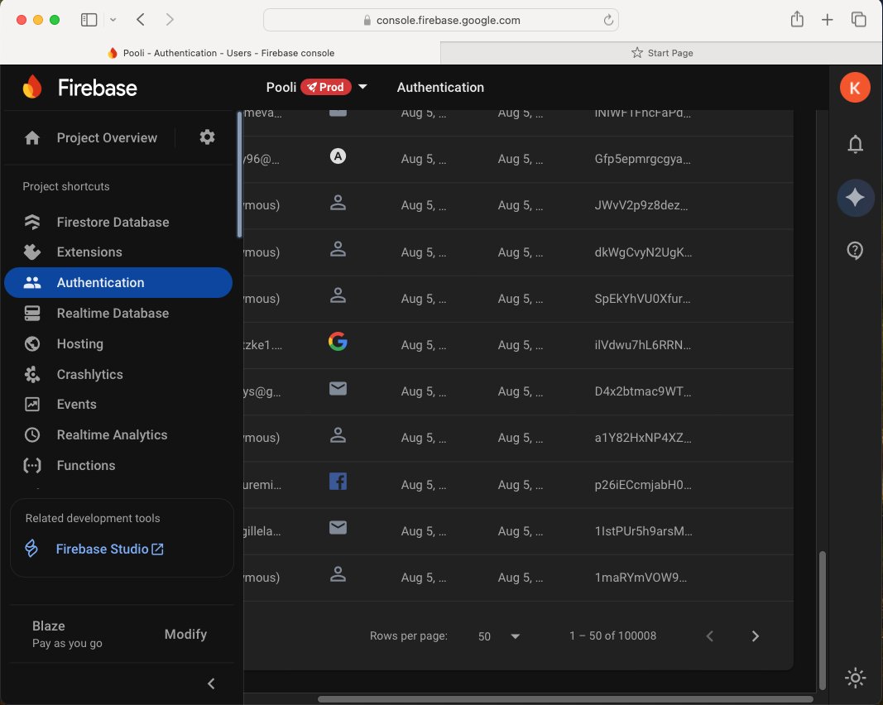Select UID ilVdwu7hL6RRN text

coord(642,345)
